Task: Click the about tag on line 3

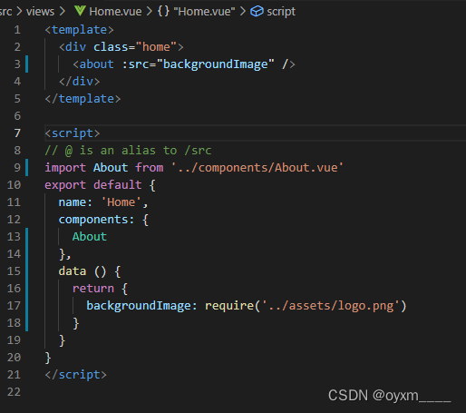Action: [97, 64]
